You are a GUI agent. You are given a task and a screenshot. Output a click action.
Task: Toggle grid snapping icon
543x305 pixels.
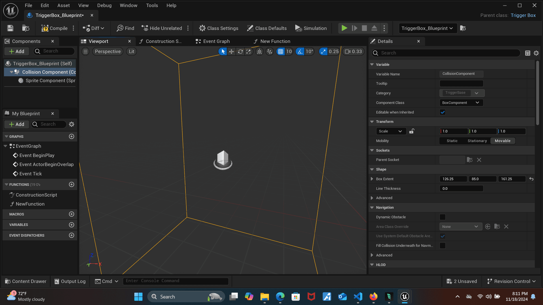coord(281,51)
